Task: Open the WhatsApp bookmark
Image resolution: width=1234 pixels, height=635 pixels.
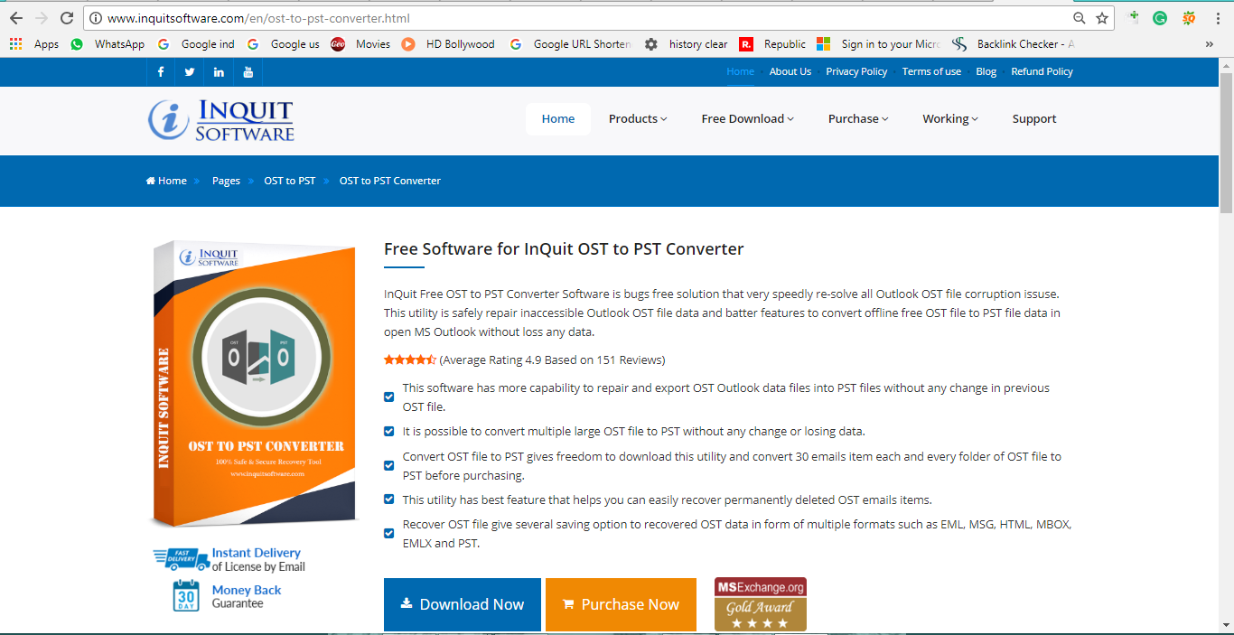Action: (108, 43)
